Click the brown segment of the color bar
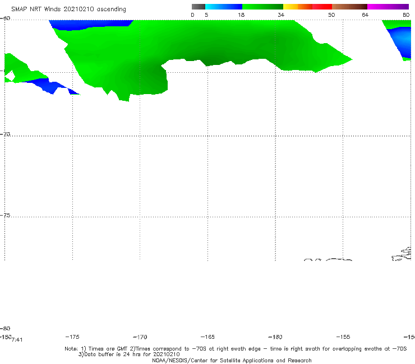The image size is (415, 364). point(349,7)
